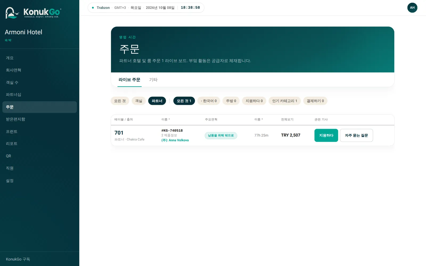Viewport: 426px width, 266px height.
Task: Click the date 2026년 10월 08일
Action: [x=160, y=8]
